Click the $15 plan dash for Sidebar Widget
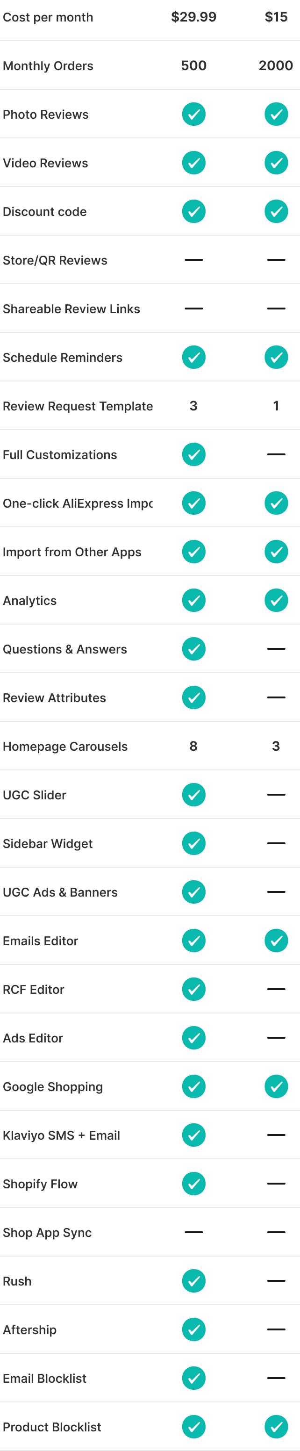This screenshot has width=300, height=1451. [x=276, y=843]
